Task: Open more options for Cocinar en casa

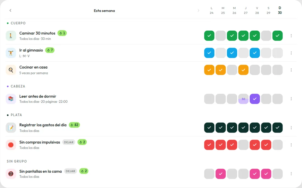Action: point(291,70)
